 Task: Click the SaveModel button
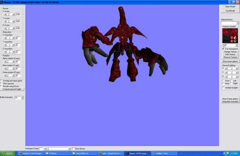click(x=230, y=11)
